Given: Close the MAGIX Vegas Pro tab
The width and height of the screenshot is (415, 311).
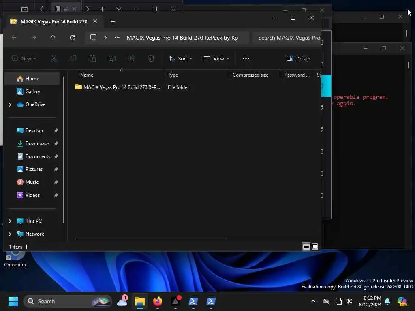Looking at the screenshot, I should click(95, 21).
